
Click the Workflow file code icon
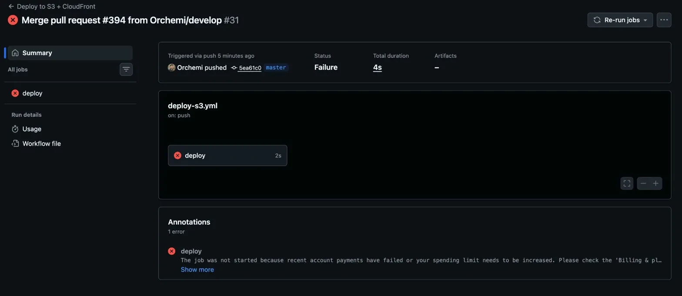pos(15,143)
